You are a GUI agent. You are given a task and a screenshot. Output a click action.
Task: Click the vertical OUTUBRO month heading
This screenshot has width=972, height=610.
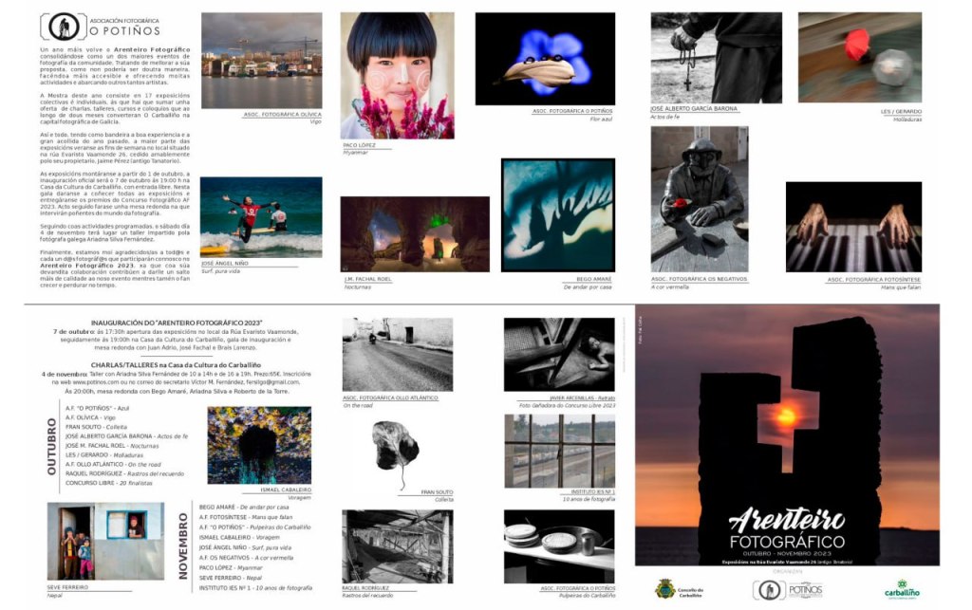[x=53, y=445]
